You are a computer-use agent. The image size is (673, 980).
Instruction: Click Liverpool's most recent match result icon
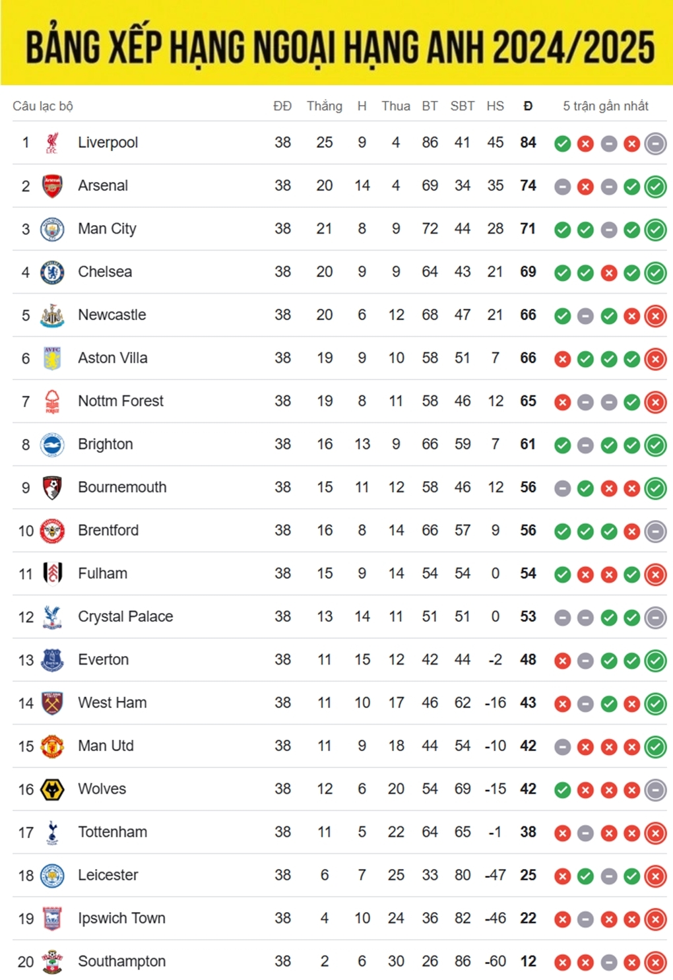point(655,143)
